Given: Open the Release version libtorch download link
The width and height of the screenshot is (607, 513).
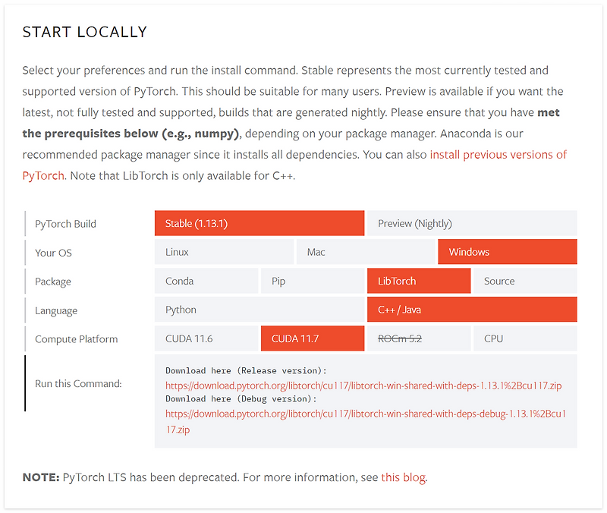Looking at the screenshot, I should [363, 386].
